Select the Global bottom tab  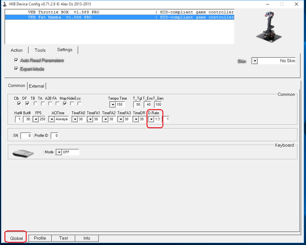pyautogui.click(x=17, y=238)
